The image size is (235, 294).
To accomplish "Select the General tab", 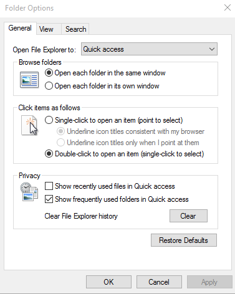I will 20,28.
